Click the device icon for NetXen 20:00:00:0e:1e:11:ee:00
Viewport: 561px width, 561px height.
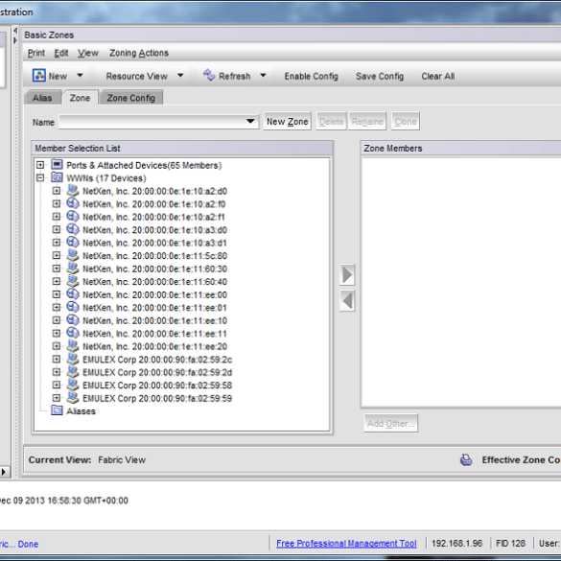73,294
